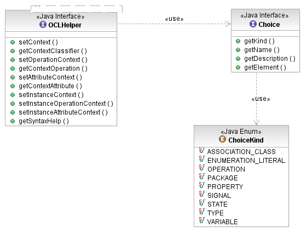
Task: Click the empty attributes compartment of OCLHelper
Action: click(x=61, y=35)
